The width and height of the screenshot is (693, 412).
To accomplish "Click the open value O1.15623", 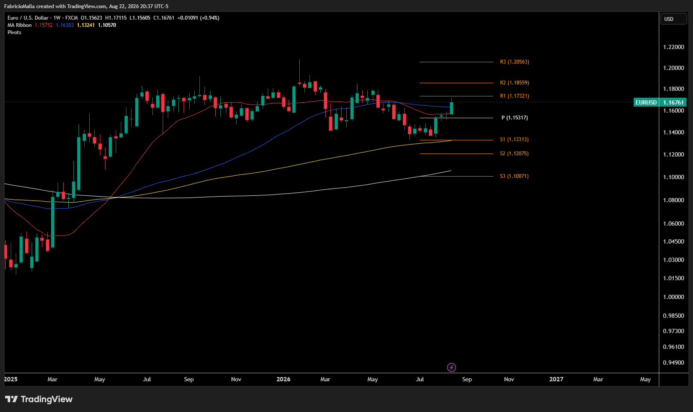I will (x=91, y=18).
